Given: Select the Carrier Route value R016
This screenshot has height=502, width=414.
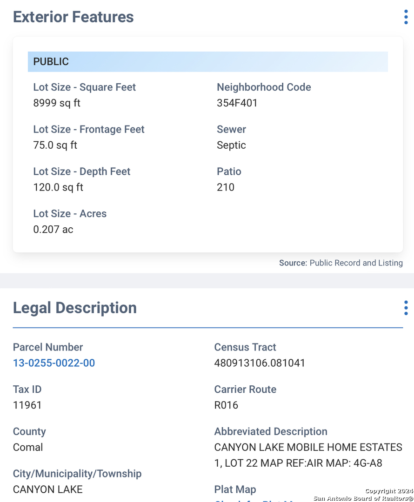Looking at the screenshot, I should pyautogui.click(x=226, y=405).
